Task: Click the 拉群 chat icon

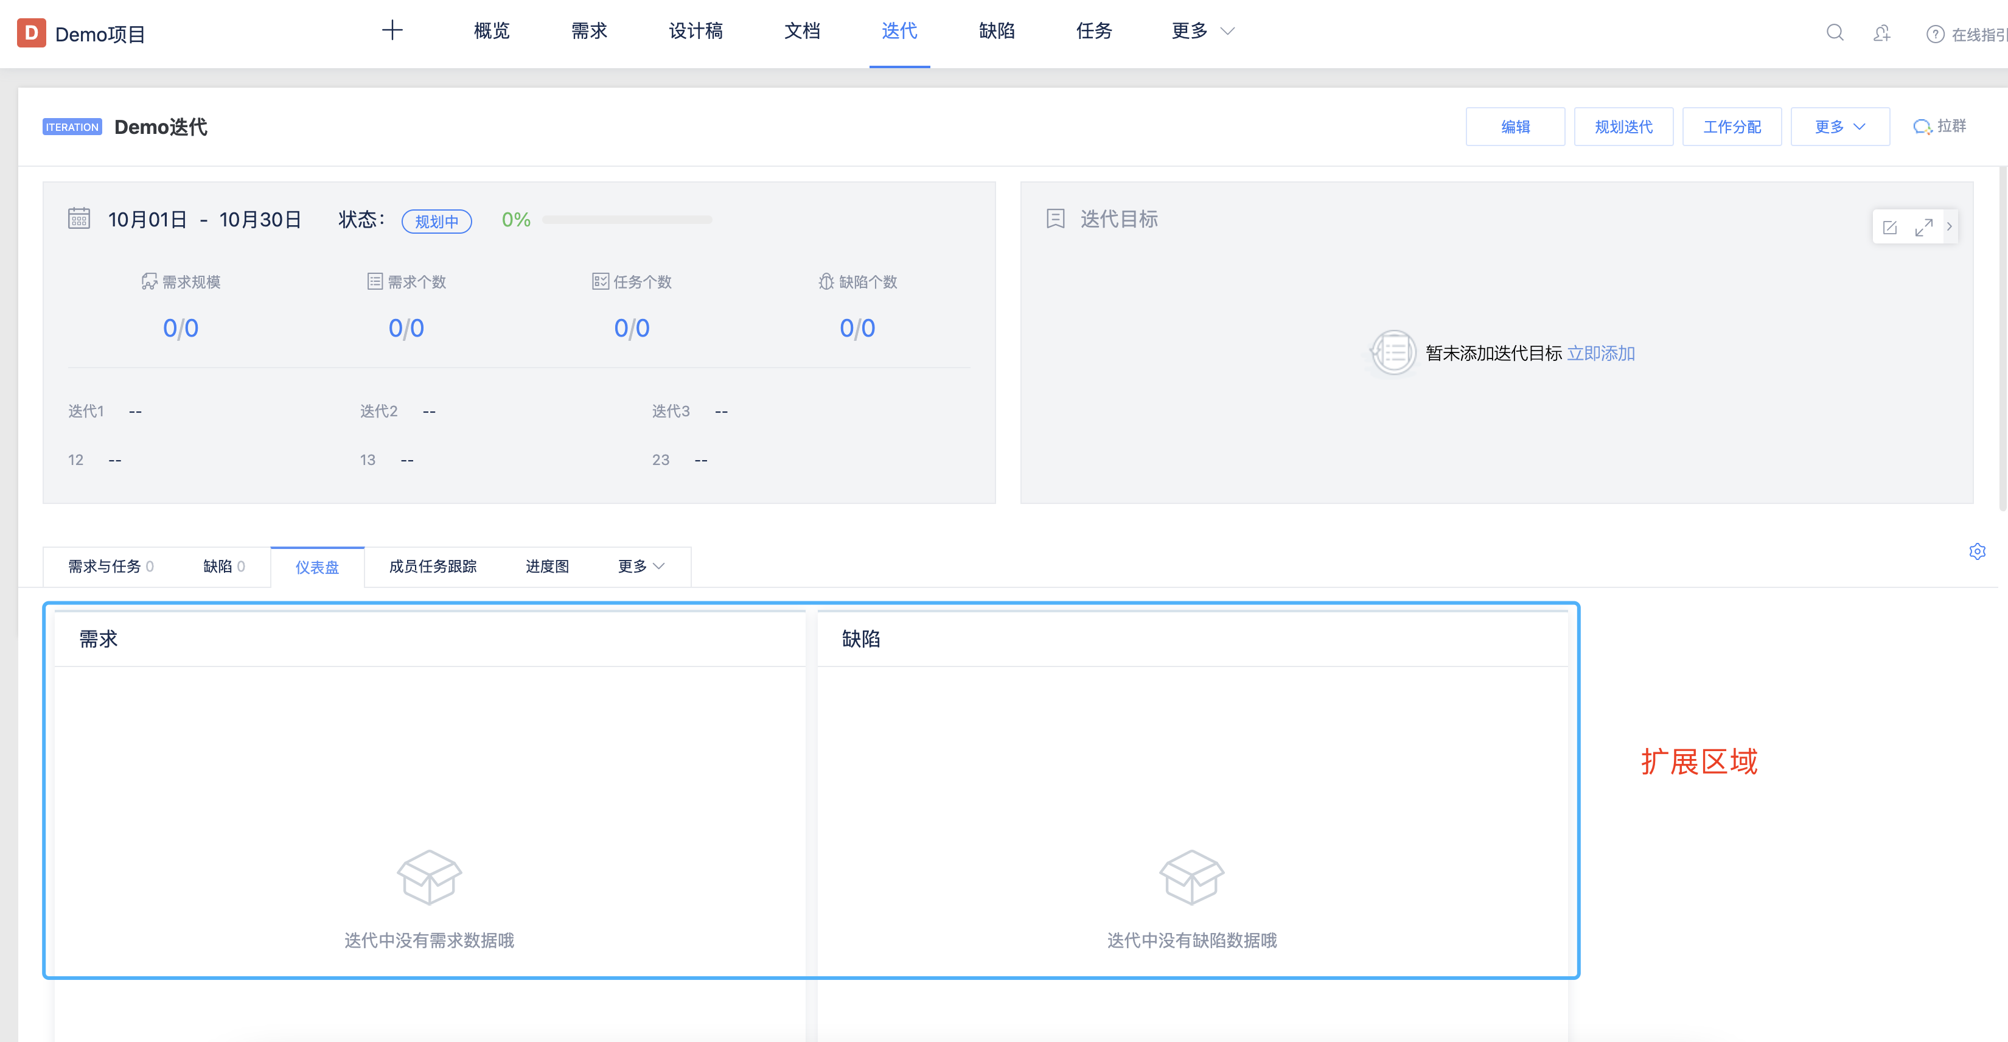Action: [x=1922, y=127]
